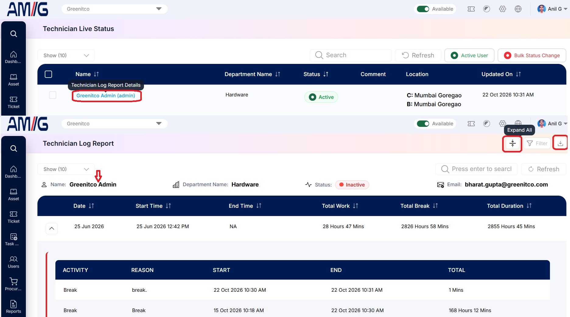The height and width of the screenshot is (317, 570).
Task: Click Active User button
Action: [469, 55]
